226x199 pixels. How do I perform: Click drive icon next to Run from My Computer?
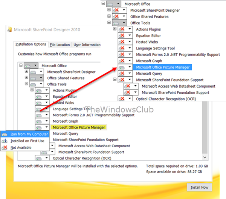[x=5, y=134]
